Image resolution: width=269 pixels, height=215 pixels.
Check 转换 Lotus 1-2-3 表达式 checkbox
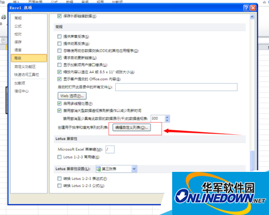coord(59,178)
